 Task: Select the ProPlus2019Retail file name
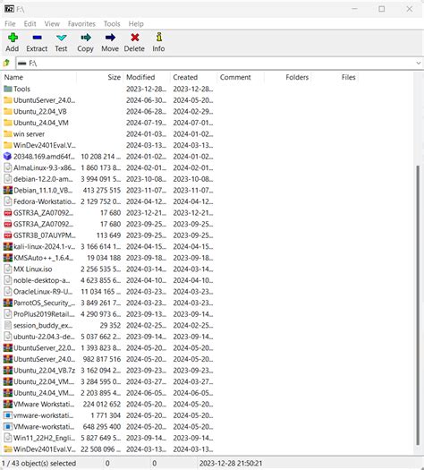coord(44,314)
